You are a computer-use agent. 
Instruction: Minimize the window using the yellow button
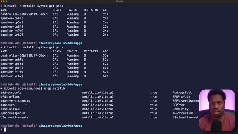click(4, 1)
